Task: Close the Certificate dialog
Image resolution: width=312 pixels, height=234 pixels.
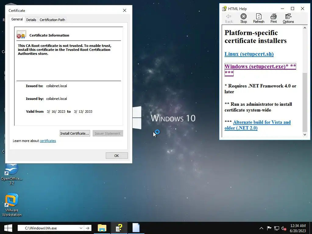Action: point(125,10)
